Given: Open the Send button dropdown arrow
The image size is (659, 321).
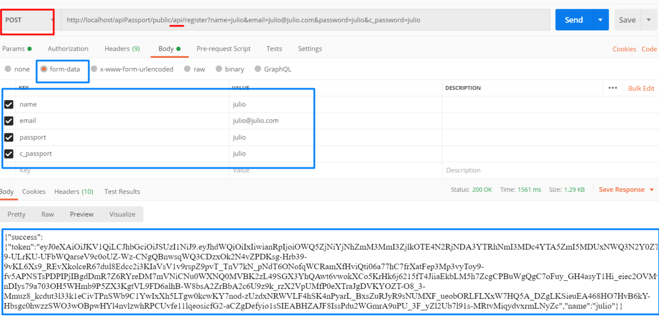Looking at the screenshot, I should 600,20.
